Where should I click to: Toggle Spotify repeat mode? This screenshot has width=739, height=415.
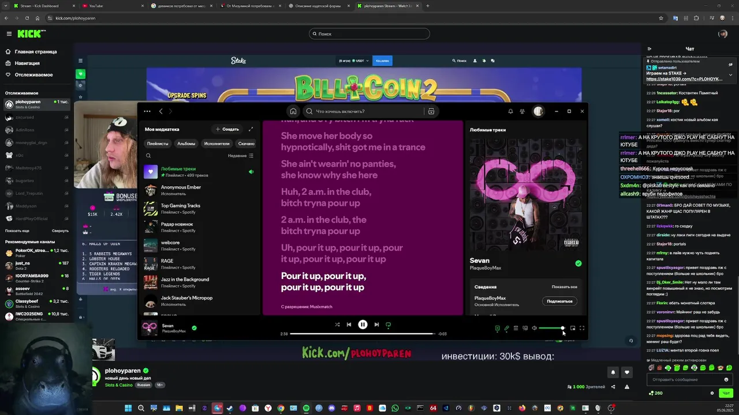pyautogui.click(x=389, y=325)
